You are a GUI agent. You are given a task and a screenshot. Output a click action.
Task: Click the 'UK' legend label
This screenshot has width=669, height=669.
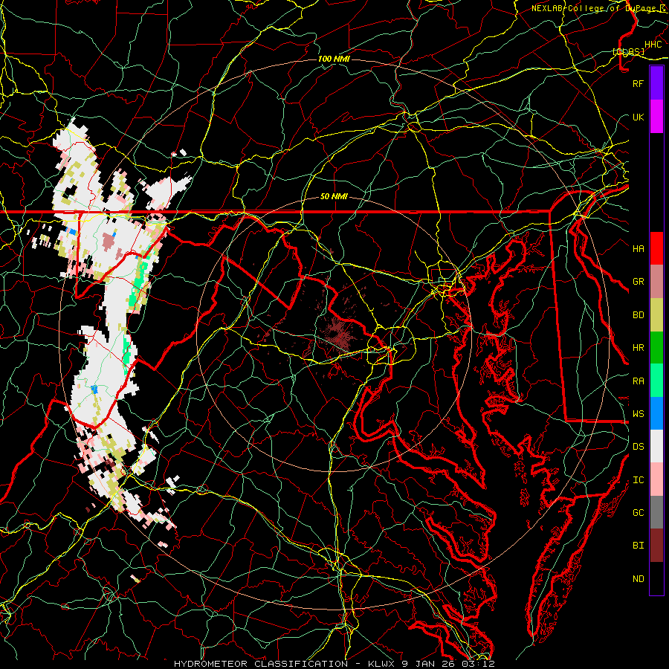coord(638,117)
